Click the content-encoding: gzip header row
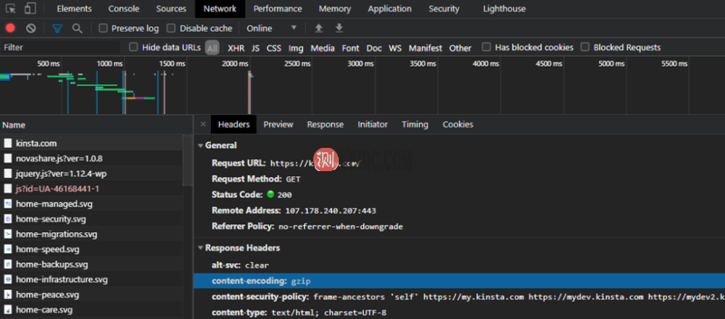 click(459, 281)
